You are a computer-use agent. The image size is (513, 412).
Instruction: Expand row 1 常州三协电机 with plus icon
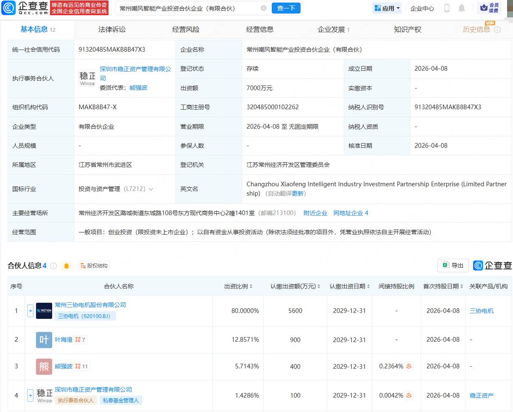pyautogui.click(x=30, y=310)
